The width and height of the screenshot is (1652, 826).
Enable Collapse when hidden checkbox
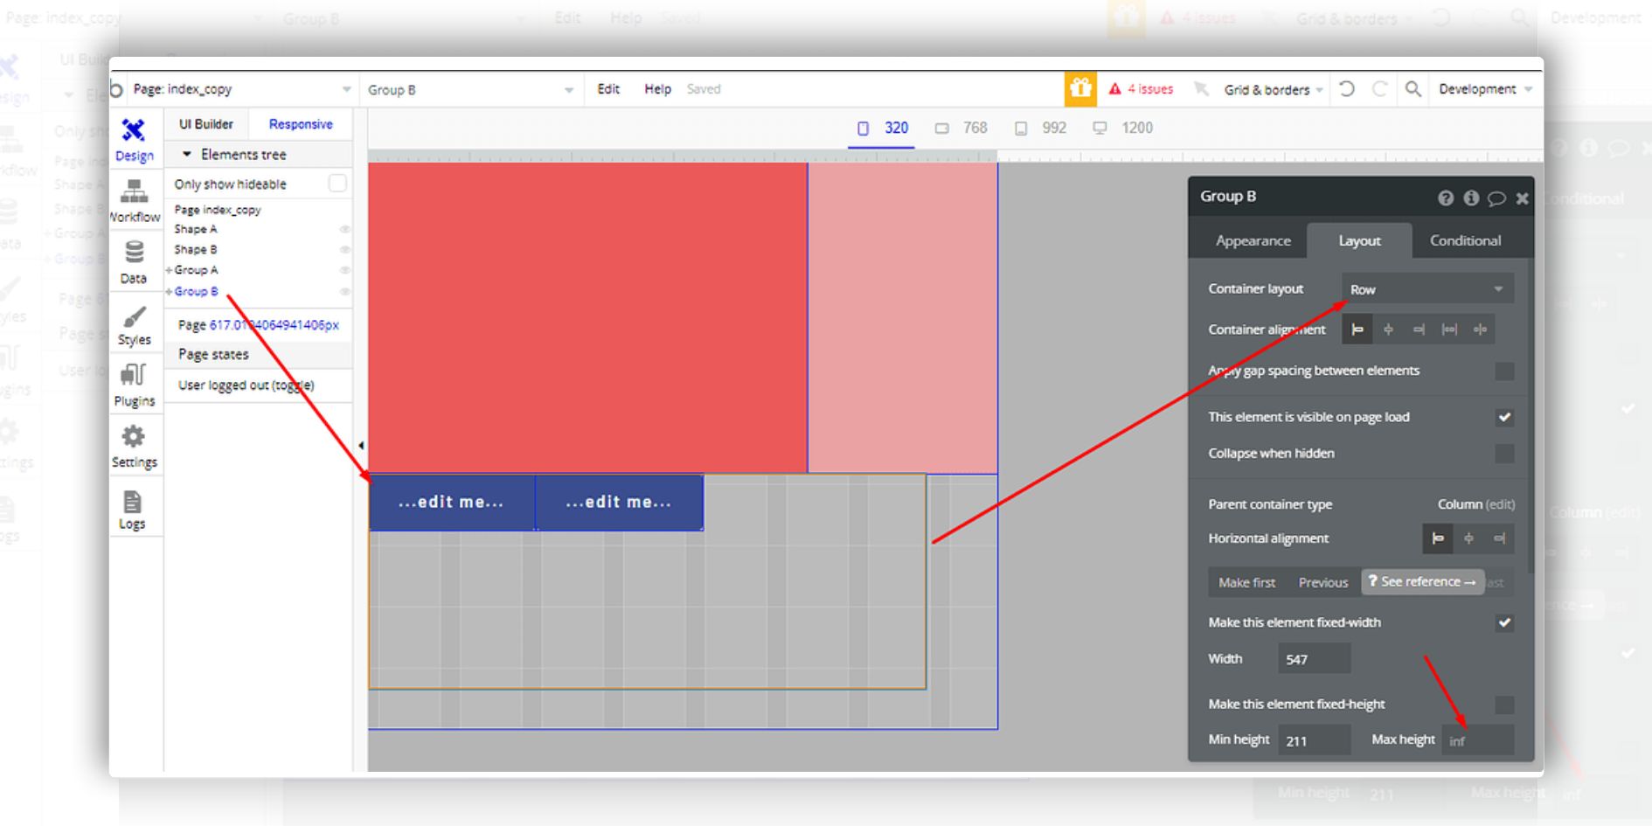(1503, 454)
